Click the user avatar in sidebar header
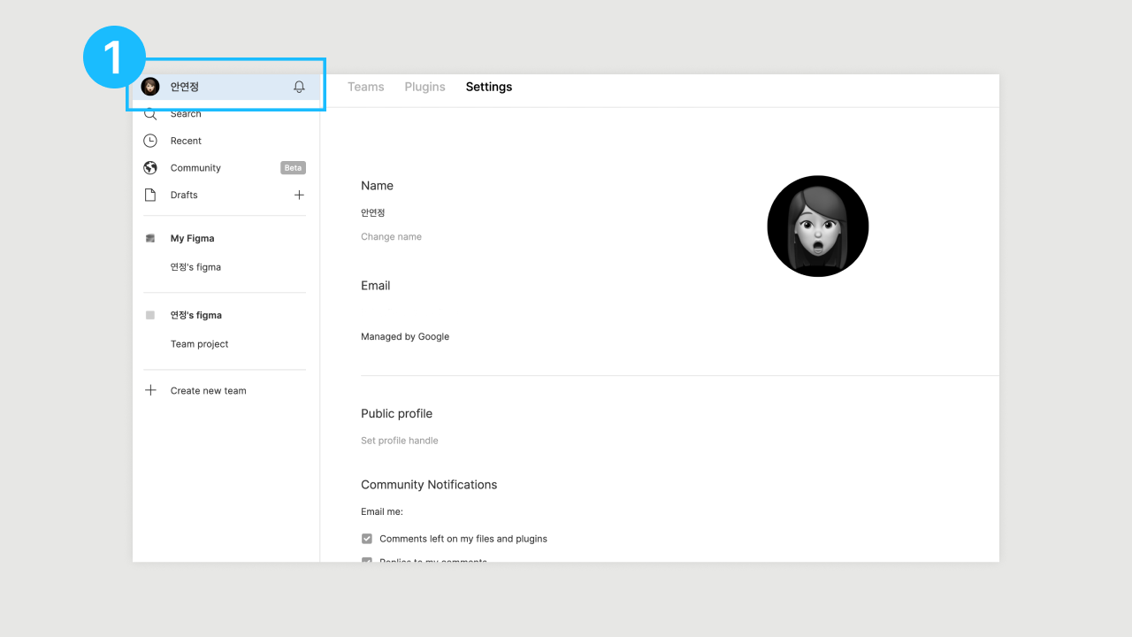 pyautogui.click(x=150, y=87)
